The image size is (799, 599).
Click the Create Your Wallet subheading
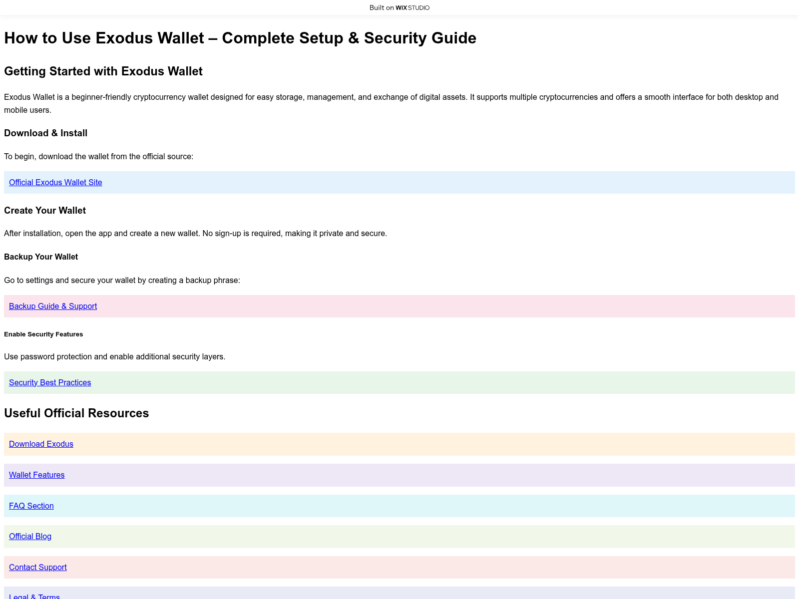45,211
